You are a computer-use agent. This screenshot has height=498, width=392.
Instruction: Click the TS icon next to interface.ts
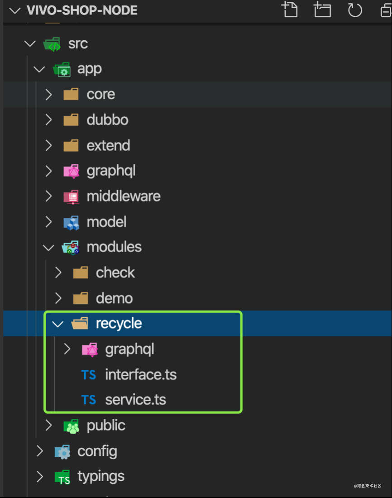point(88,375)
